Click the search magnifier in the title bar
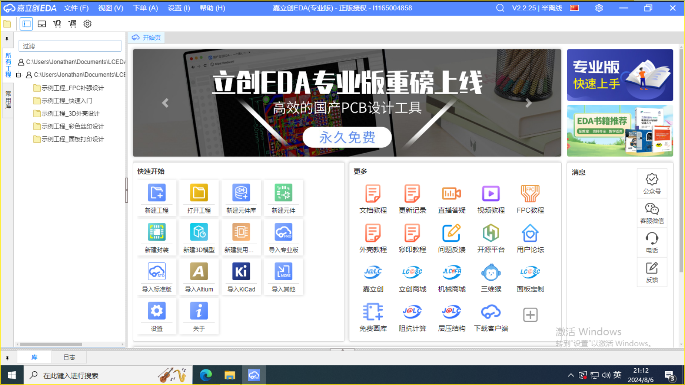 (500, 8)
